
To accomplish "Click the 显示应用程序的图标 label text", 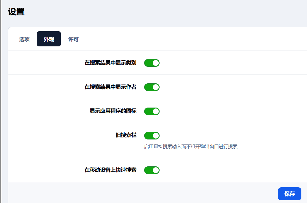I will tap(113, 111).
